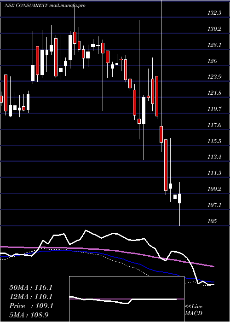Screen dimensions: 230x322
Task: Click inside the MACD inset chart box
Action: click(x=126, y=299)
